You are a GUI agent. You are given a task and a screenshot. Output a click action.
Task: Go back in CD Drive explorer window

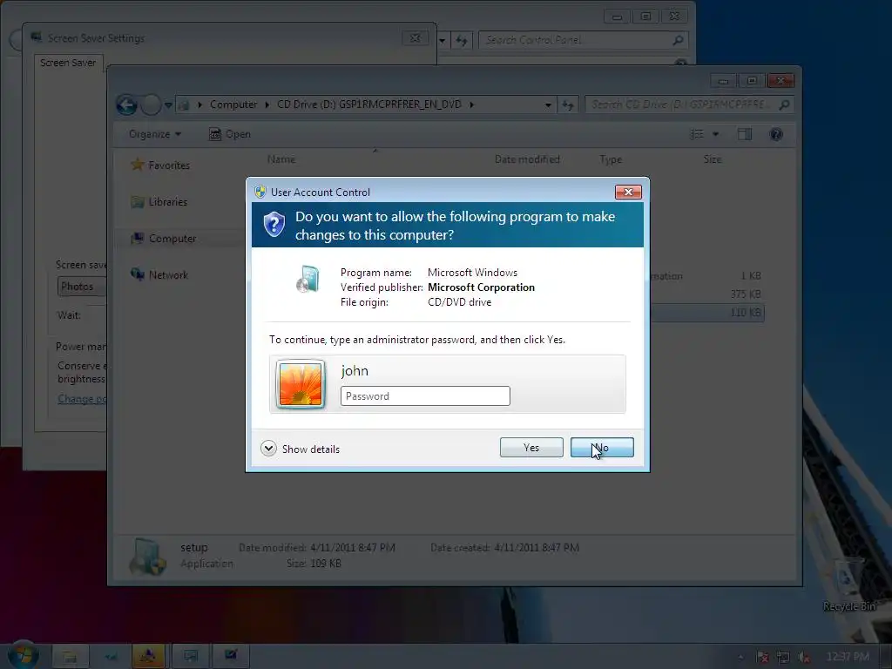click(x=127, y=105)
